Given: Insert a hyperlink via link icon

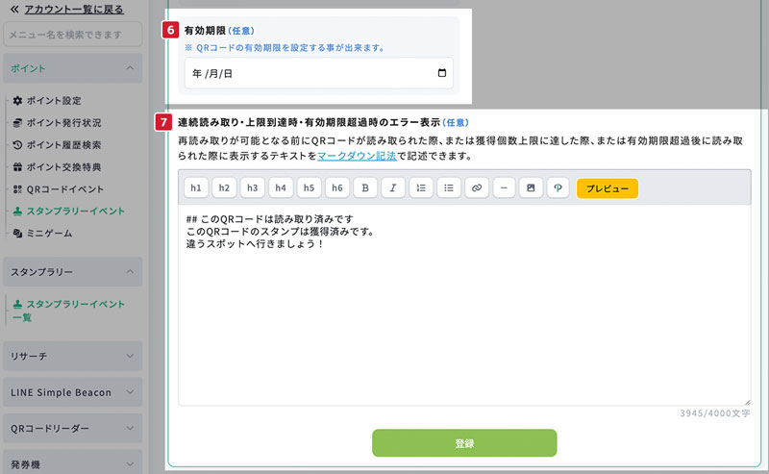Looking at the screenshot, I should pyautogui.click(x=477, y=188).
